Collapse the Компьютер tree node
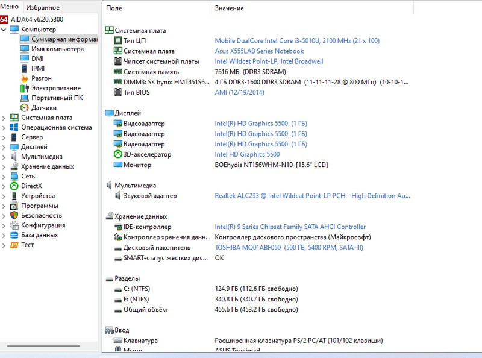 click(x=4, y=30)
